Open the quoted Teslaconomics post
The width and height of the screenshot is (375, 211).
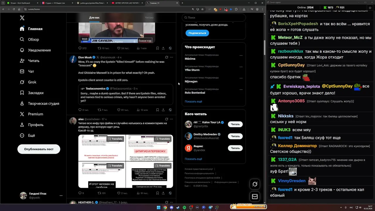click(x=125, y=94)
